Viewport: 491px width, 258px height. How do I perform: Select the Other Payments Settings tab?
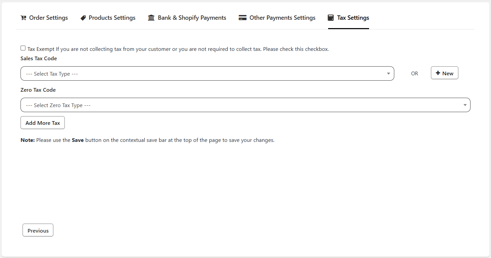282,18
